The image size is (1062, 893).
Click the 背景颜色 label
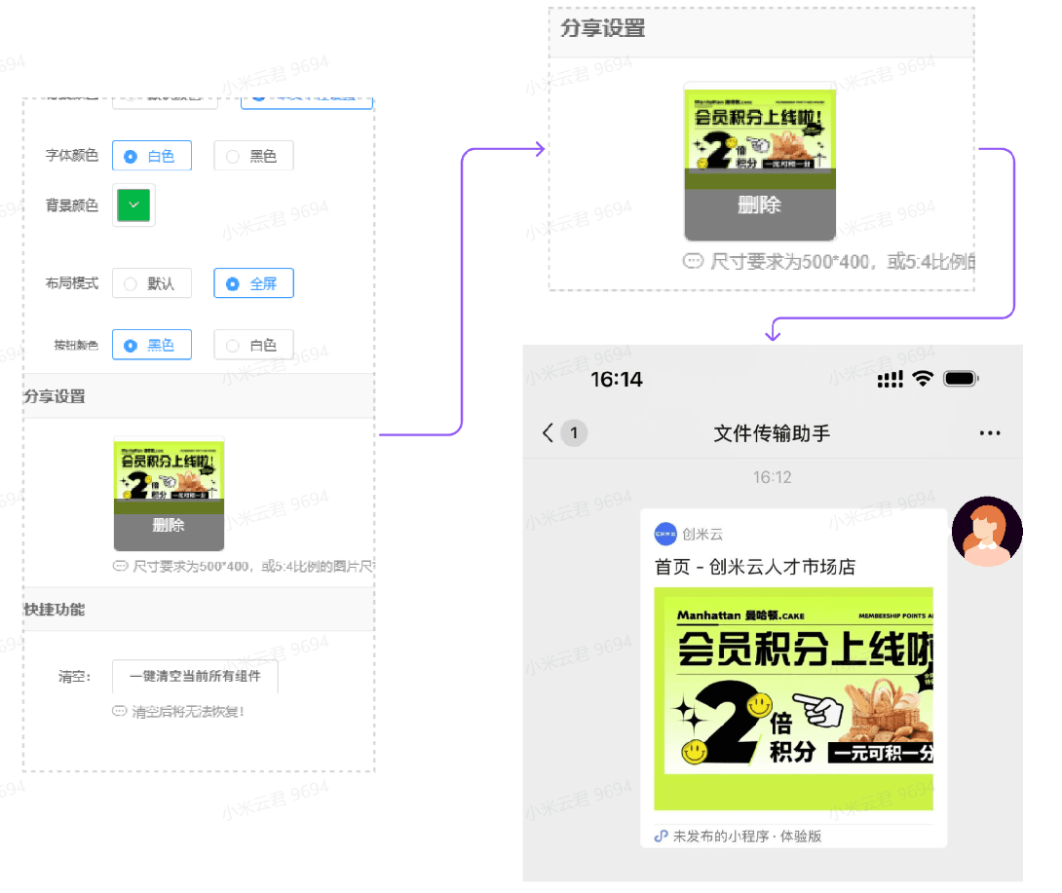pyautogui.click(x=72, y=205)
